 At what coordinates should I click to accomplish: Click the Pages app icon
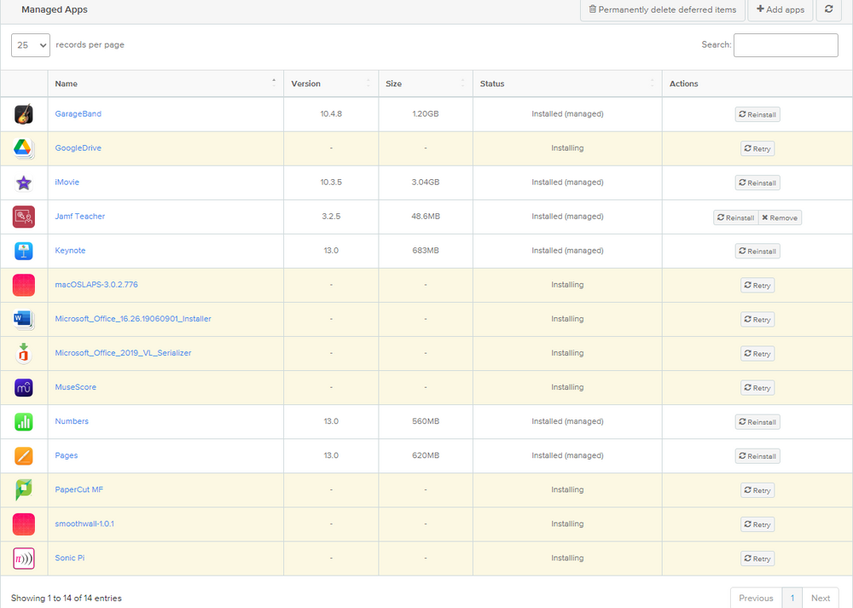(x=23, y=455)
